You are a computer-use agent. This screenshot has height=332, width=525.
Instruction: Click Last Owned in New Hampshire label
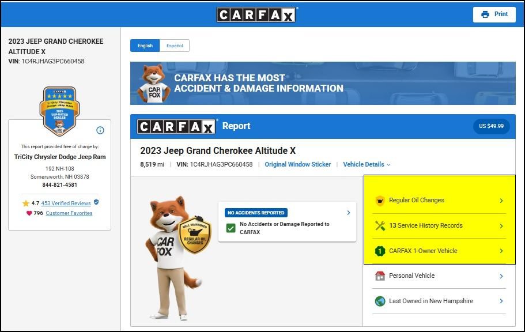pyautogui.click(x=431, y=301)
